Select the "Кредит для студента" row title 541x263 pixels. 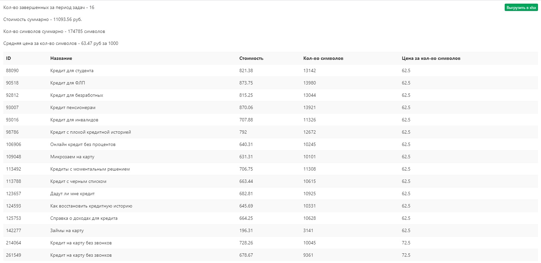click(72, 70)
